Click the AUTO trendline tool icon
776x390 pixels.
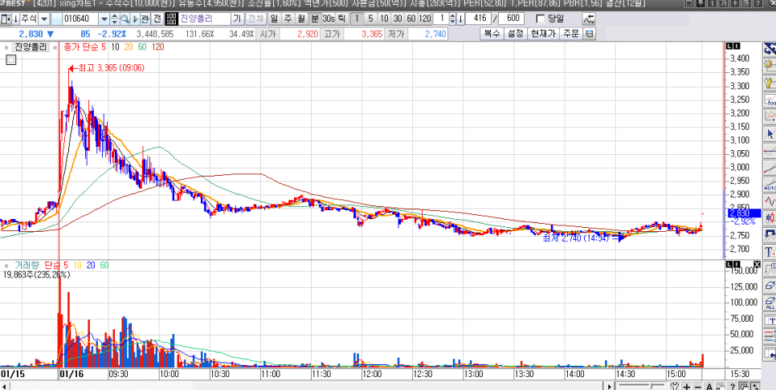[x=770, y=185]
